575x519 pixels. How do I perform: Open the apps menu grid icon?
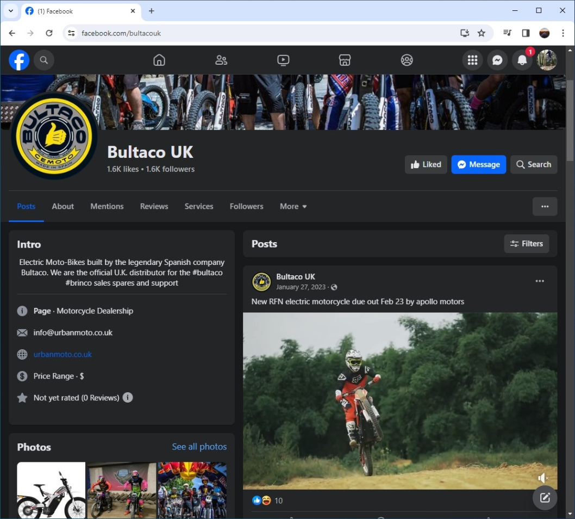pos(472,60)
